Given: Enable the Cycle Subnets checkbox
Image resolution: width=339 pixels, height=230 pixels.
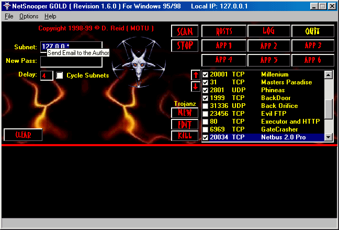Looking at the screenshot, I should pos(60,75).
